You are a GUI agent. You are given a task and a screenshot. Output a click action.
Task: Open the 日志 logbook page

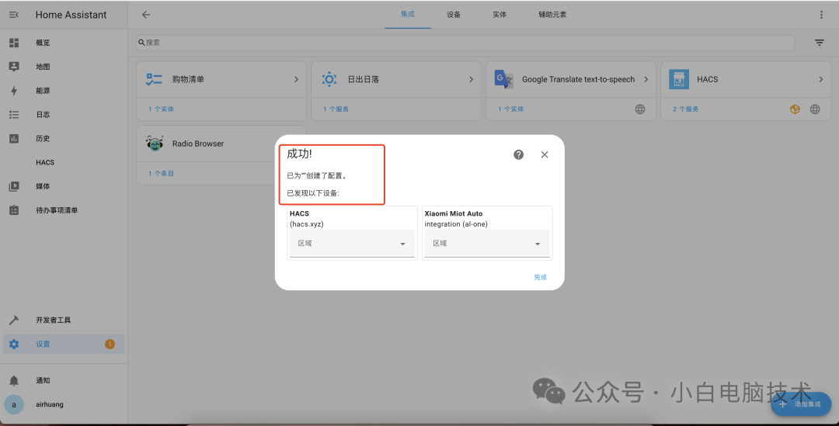pyautogui.click(x=64, y=114)
